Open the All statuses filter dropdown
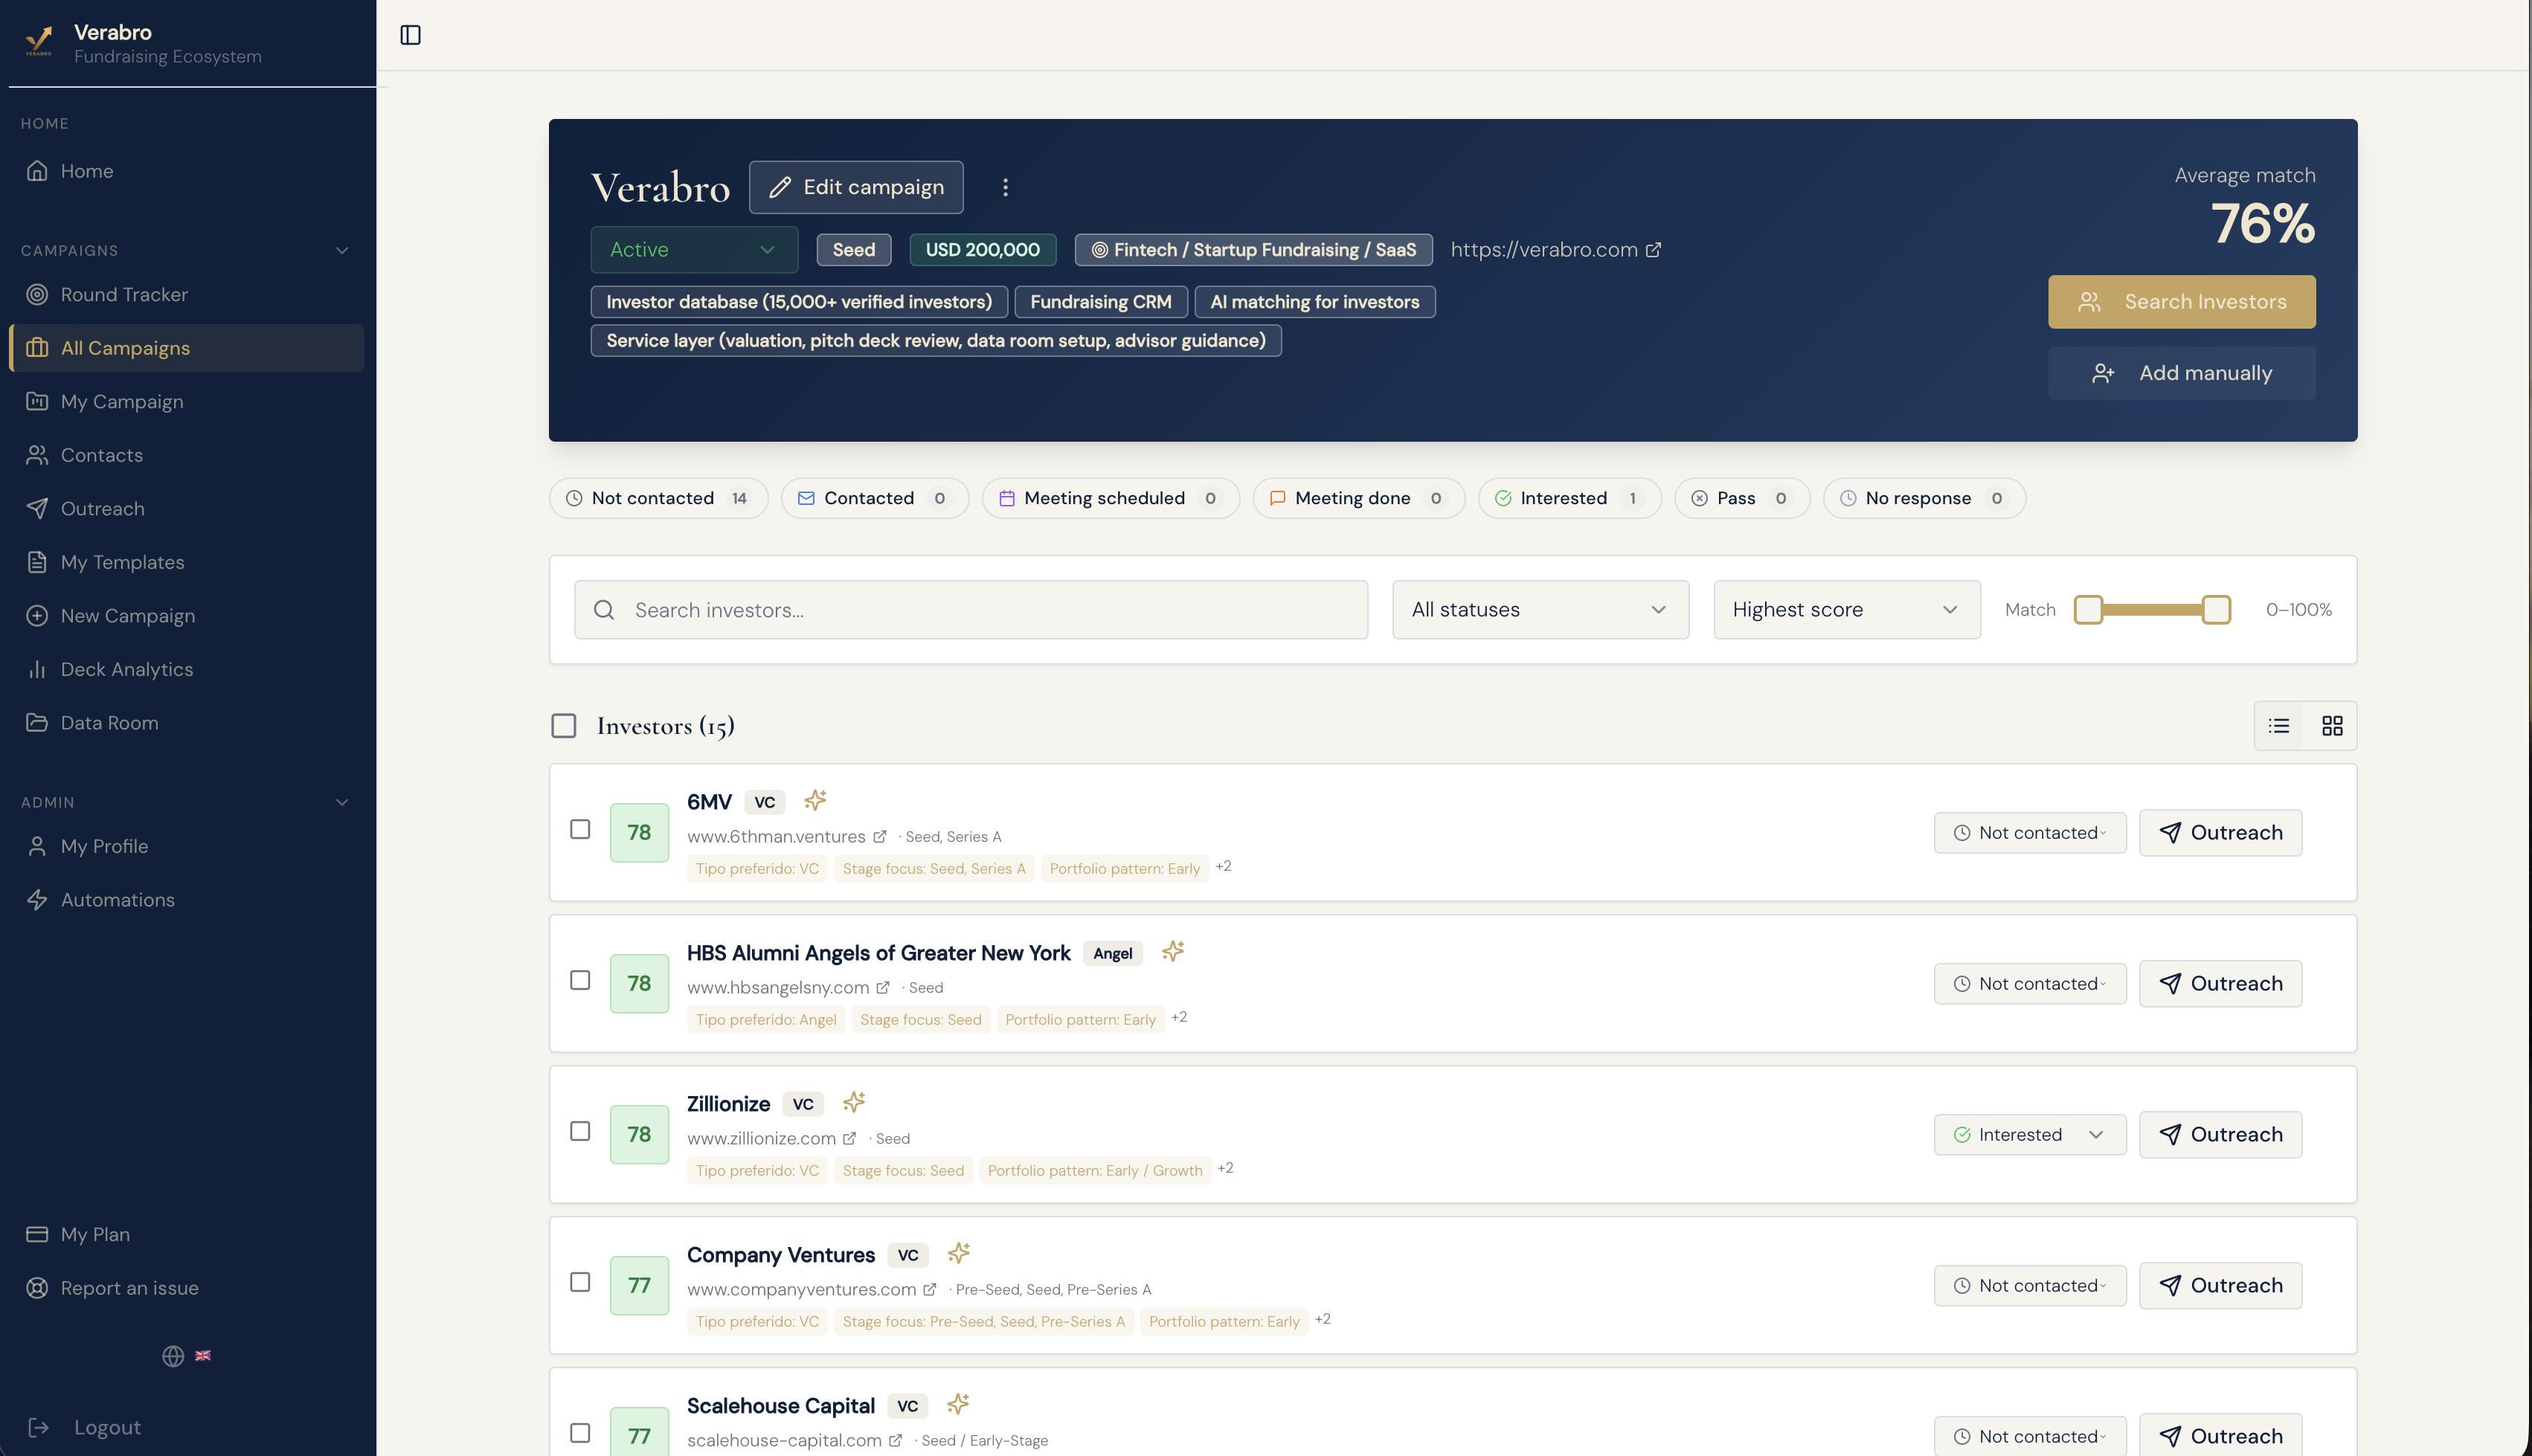Image resolution: width=2532 pixels, height=1456 pixels. pos(1540,610)
